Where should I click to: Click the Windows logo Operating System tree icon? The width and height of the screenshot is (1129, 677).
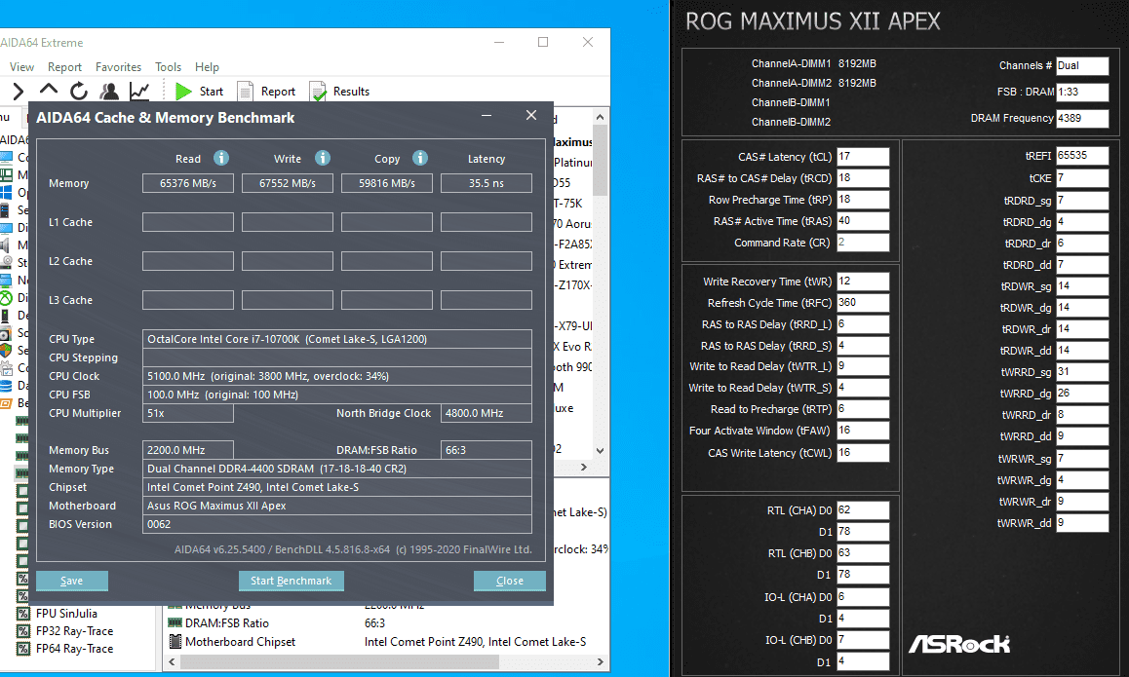(x=6, y=192)
